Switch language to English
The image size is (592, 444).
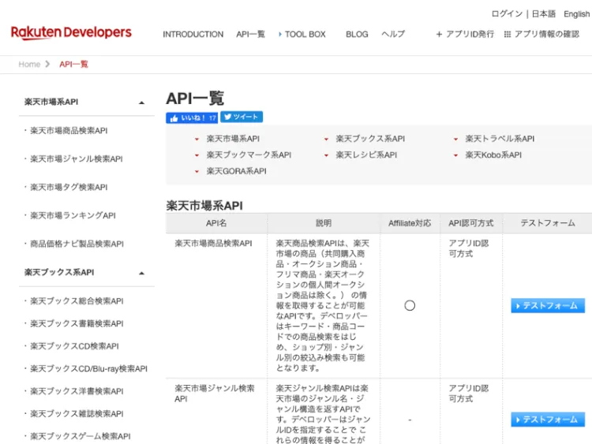point(576,14)
